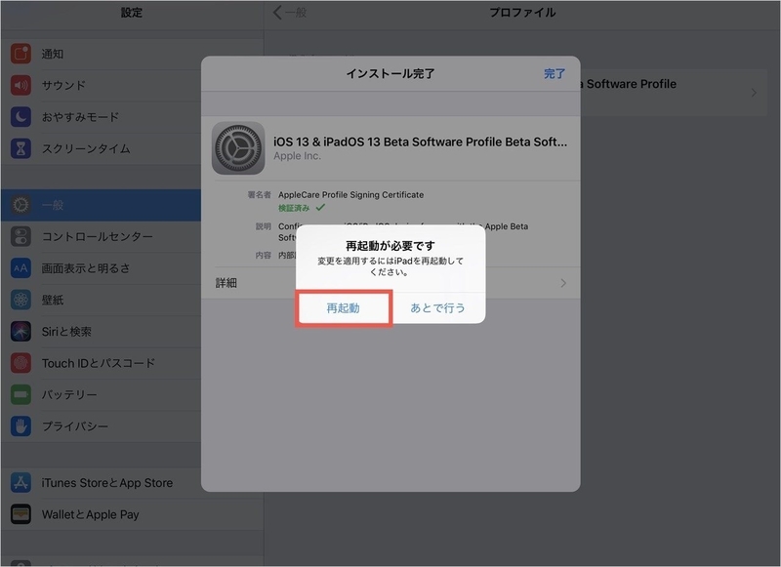Click the Software Profile entry behind dialog
The height and width of the screenshot is (567, 781).
tap(674, 93)
